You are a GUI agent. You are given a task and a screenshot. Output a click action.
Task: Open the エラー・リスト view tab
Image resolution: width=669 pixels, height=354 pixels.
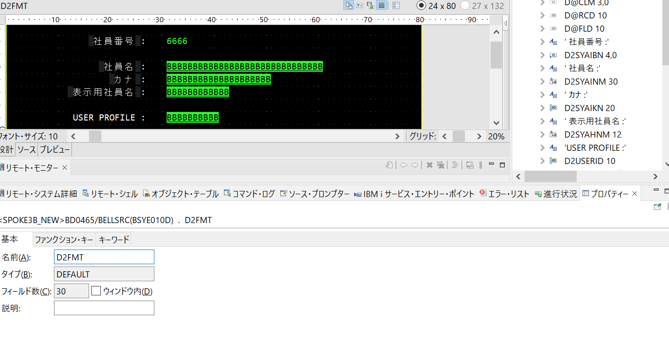(x=504, y=194)
